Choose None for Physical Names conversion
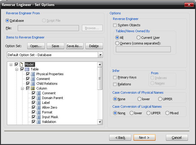The width and height of the screenshot is (196, 145). (115, 99)
